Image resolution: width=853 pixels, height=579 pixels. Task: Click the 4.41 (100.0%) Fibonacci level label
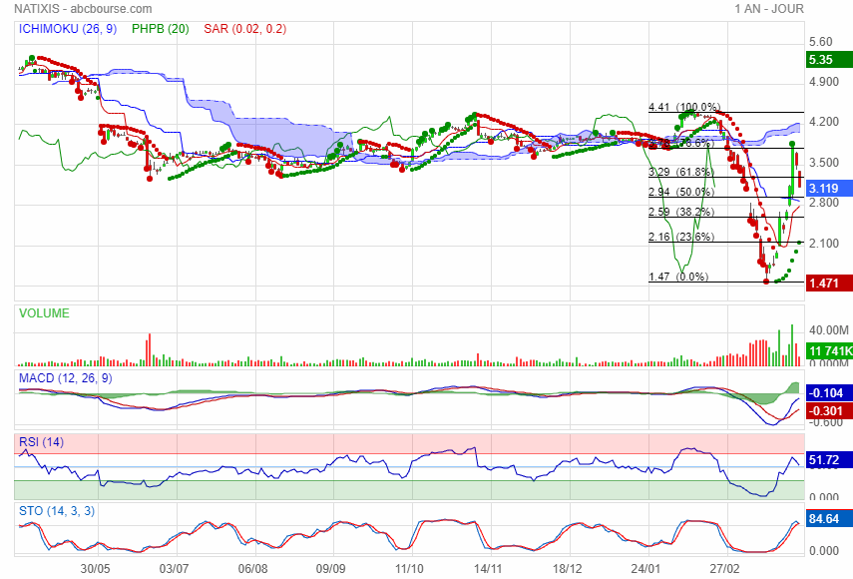pyautogui.click(x=684, y=107)
